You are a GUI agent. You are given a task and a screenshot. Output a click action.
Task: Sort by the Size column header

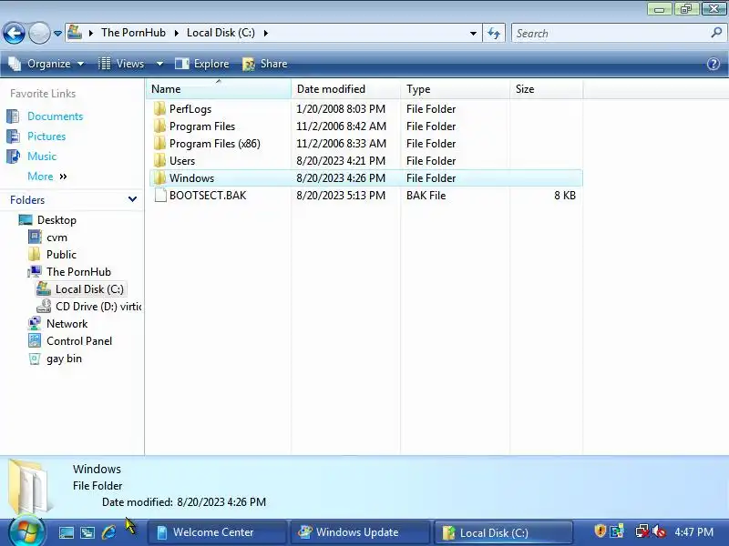(546, 88)
